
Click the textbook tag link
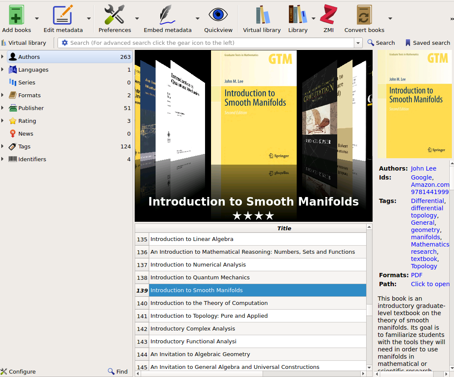(424, 259)
